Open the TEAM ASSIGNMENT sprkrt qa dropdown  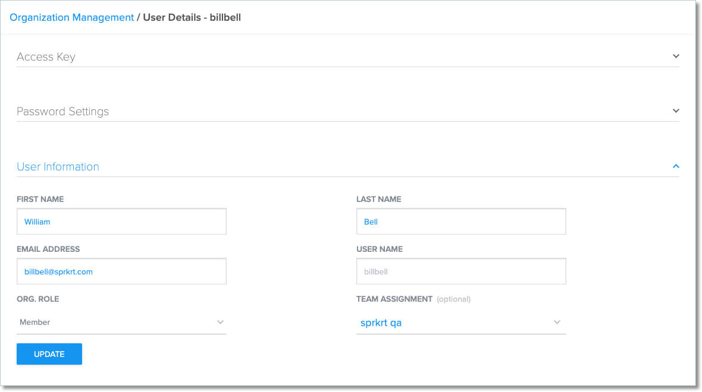tap(461, 322)
